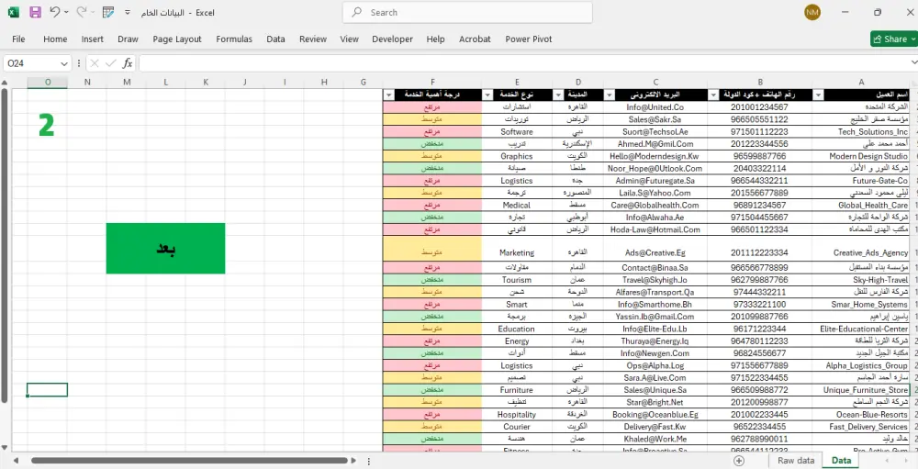Click the horizontal scrollbar left arrow
Image resolution: width=918 pixels, height=469 pixels.
coord(17,461)
